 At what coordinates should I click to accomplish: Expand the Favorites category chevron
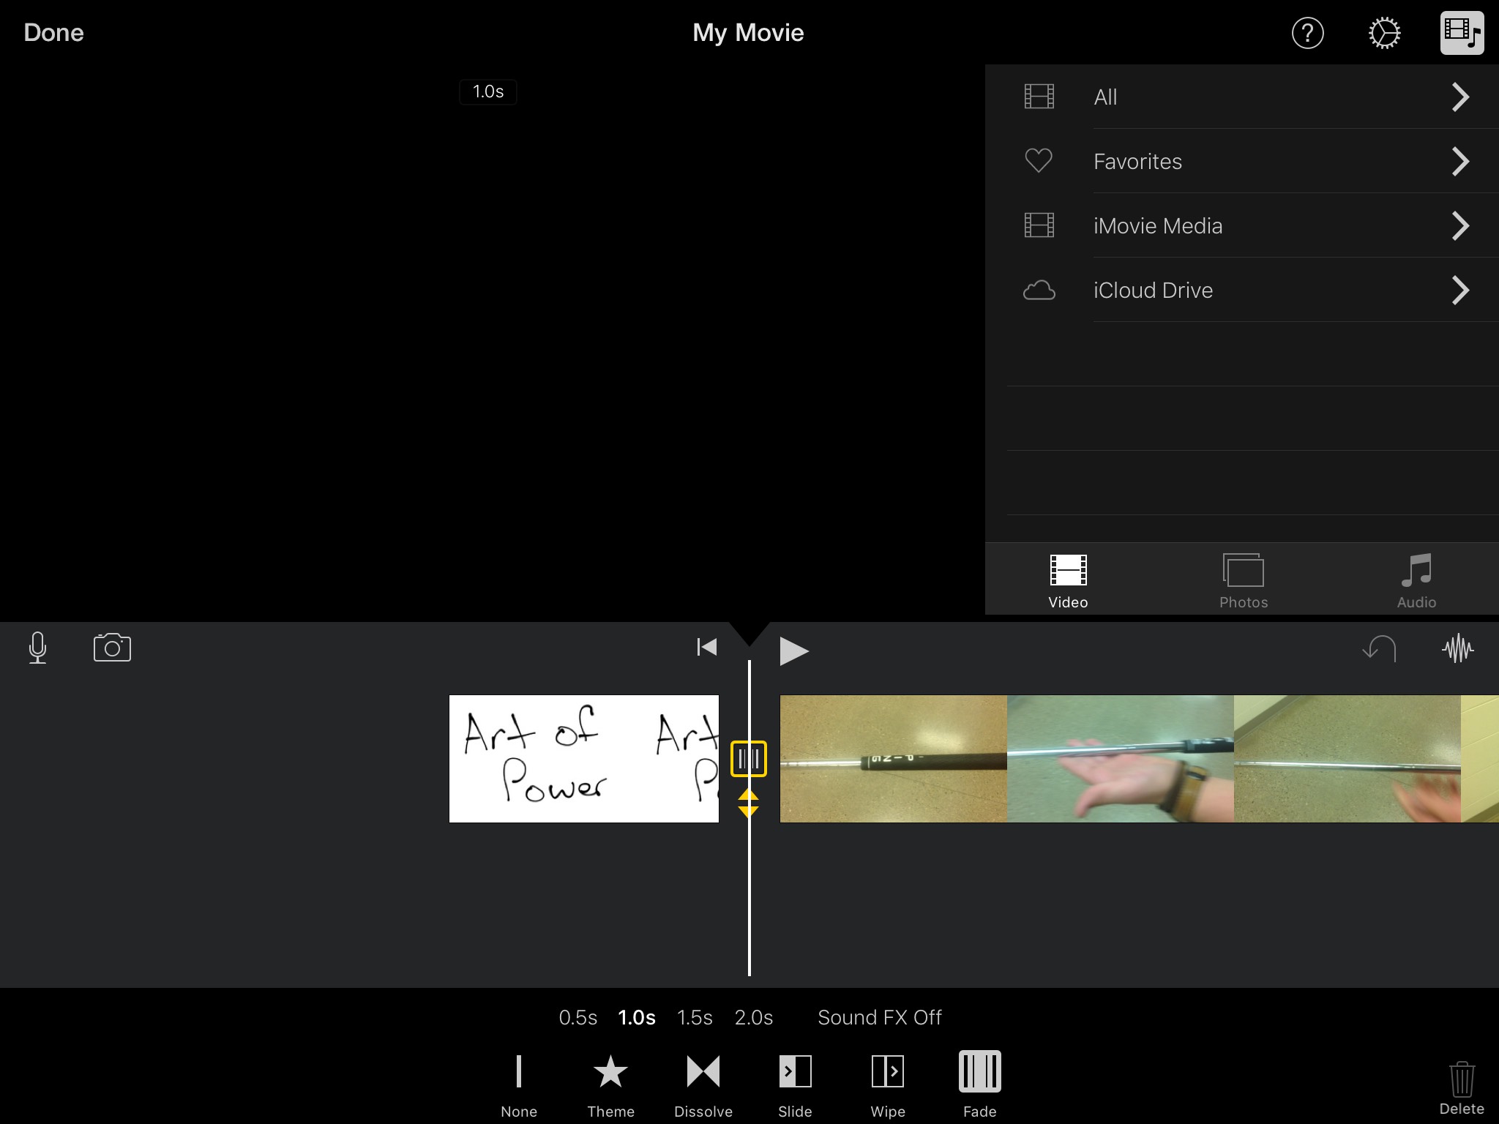(1460, 161)
